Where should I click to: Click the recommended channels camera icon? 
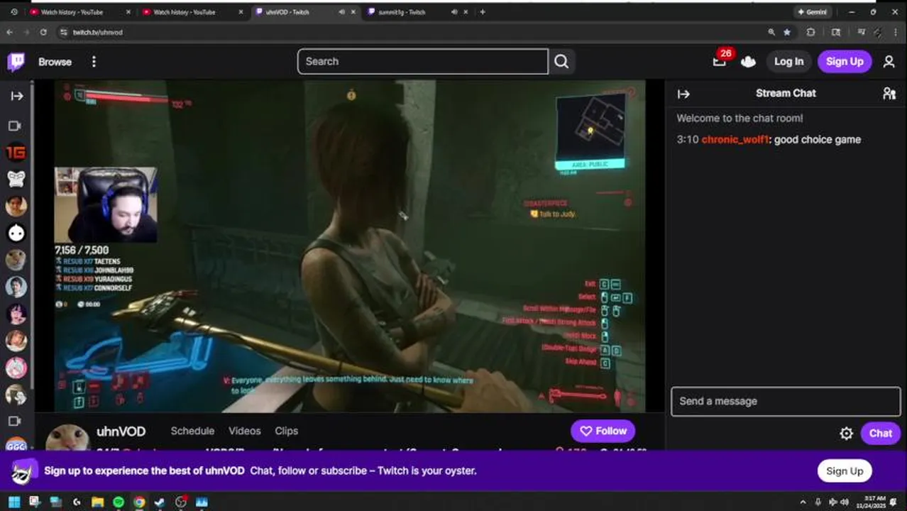[14, 421]
